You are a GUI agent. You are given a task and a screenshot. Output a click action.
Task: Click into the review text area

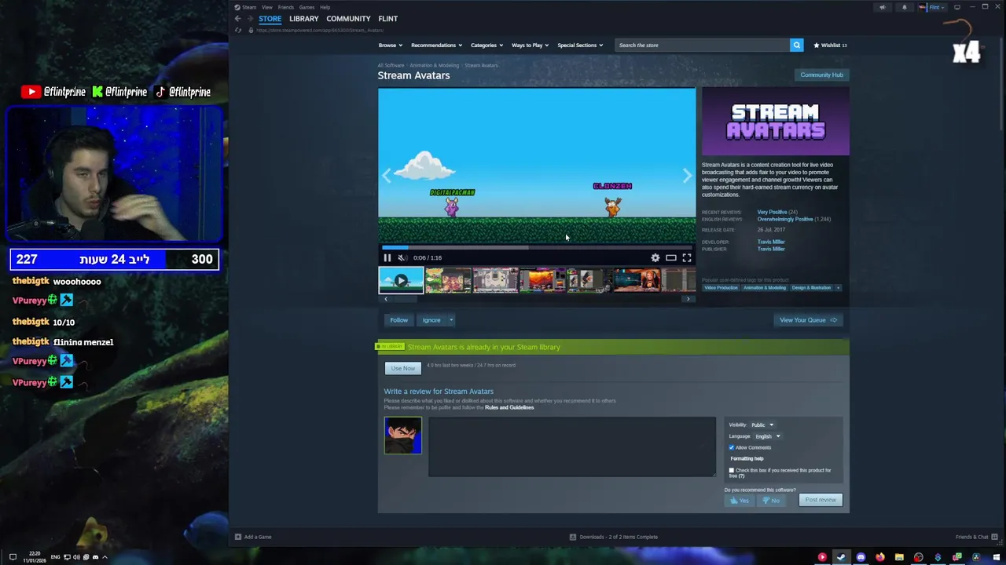point(572,447)
